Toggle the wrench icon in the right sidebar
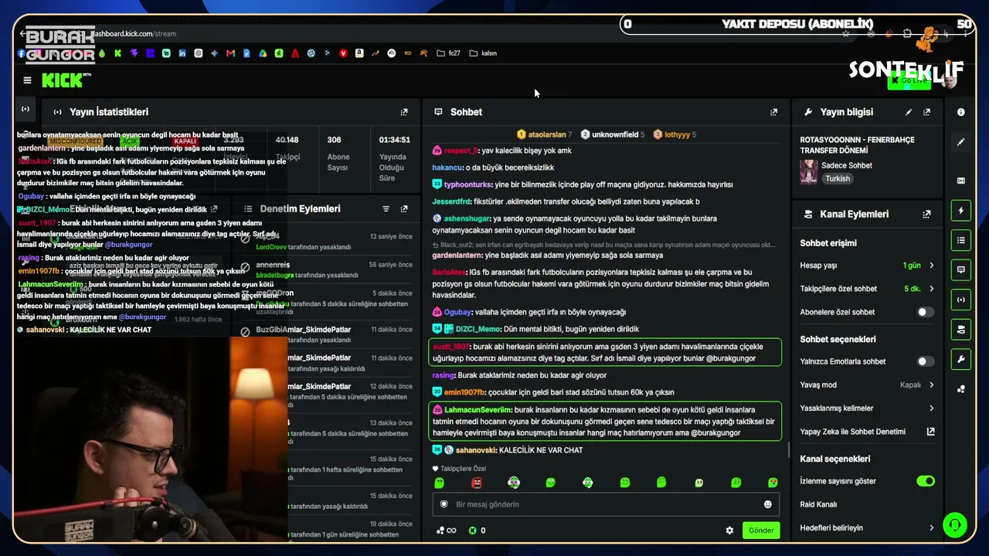 point(960,359)
